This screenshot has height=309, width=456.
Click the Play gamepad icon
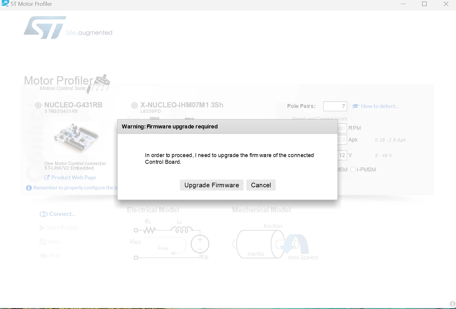coord(43,256)
